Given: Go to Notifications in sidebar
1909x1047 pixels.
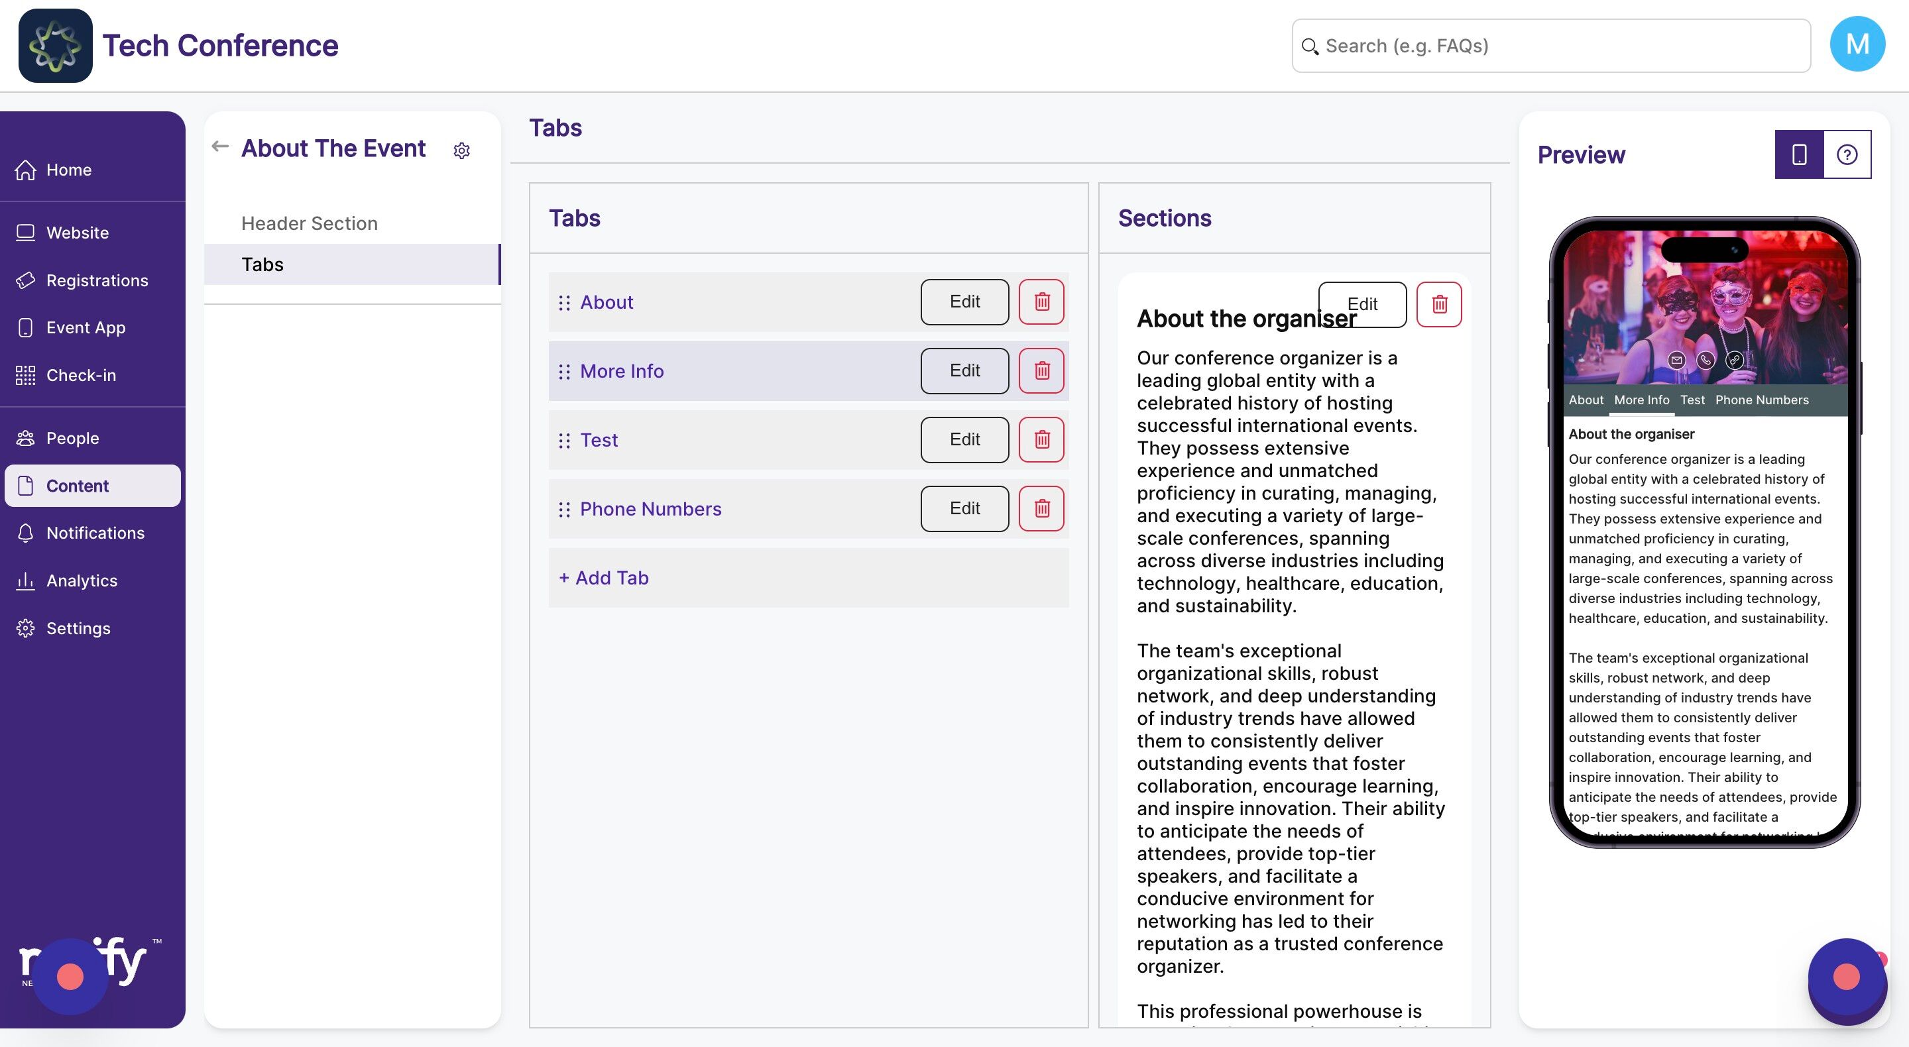Looking at the screenshot, I should [x=95, y=533].
